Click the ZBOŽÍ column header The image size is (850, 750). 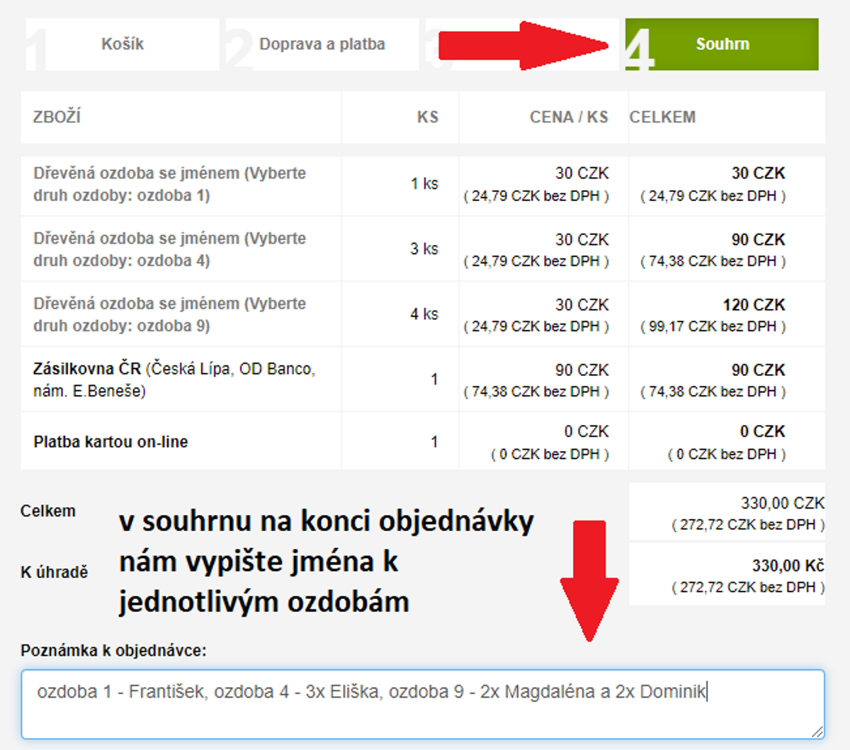coord(57,117)
